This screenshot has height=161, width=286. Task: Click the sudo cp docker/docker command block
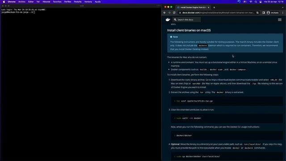[227, 157]
